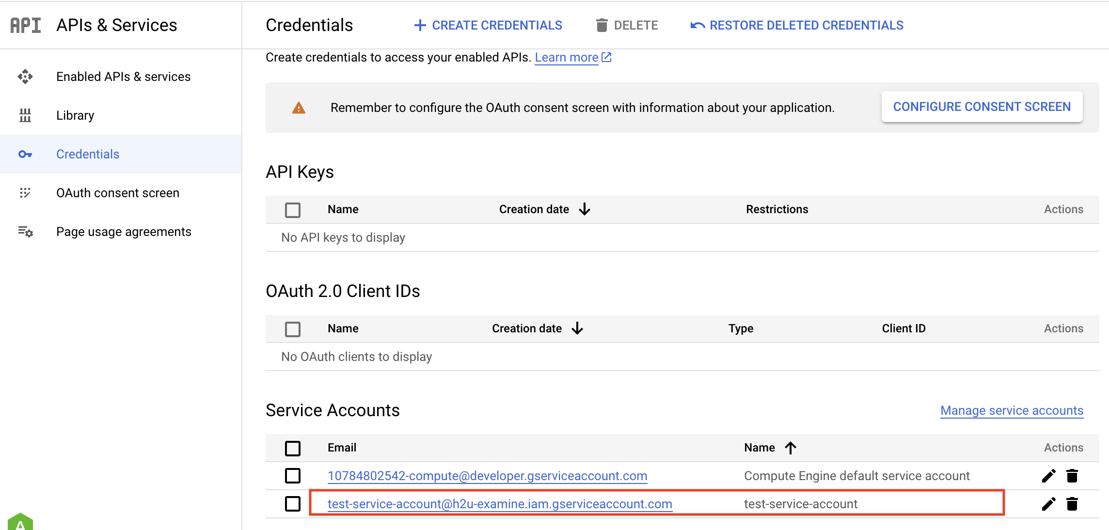Edit the test-service-account with pencil icon
This screenshot has width=1109, height=530.
1048,504
